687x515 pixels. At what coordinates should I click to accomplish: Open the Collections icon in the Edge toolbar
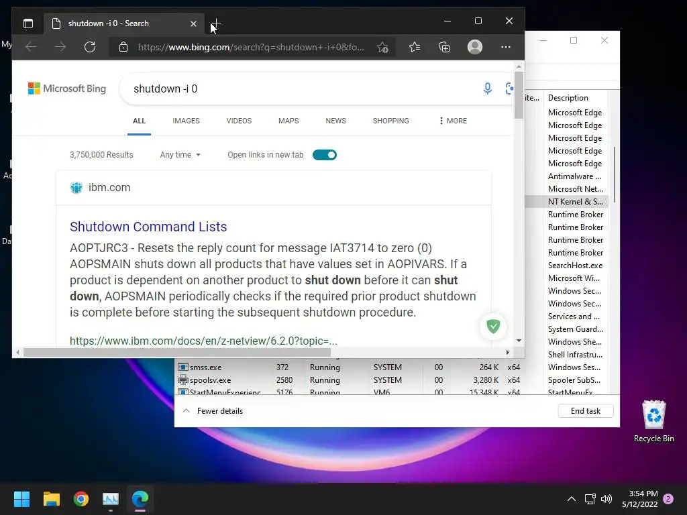(x=444, y=47)
